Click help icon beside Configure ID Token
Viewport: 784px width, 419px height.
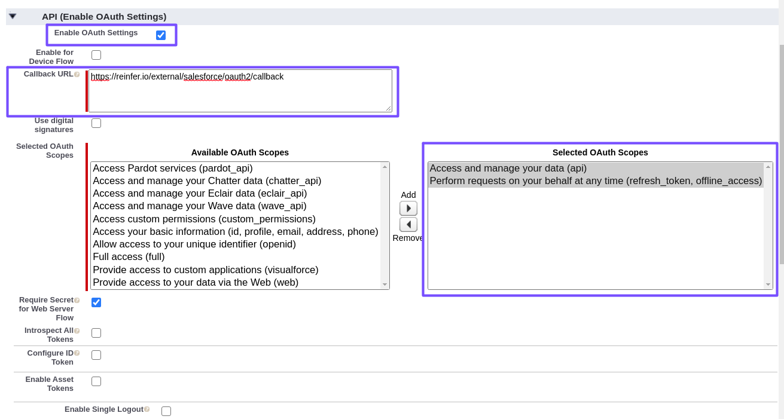coord(77,353)
